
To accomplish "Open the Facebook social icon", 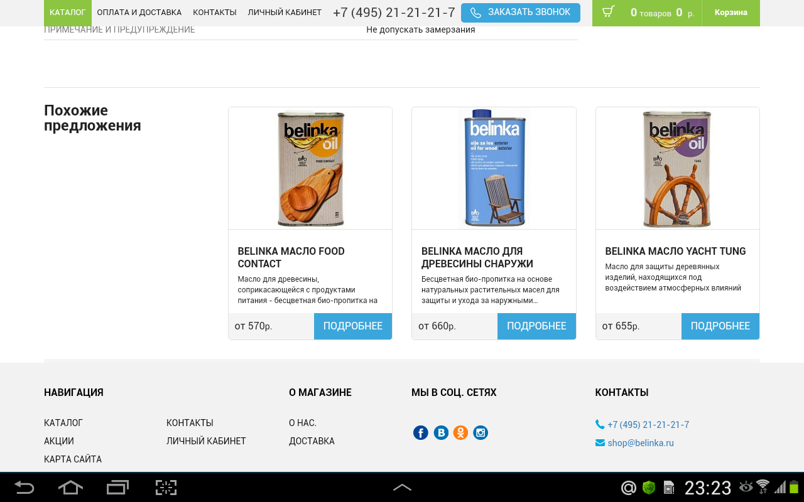I will (421, 432).
